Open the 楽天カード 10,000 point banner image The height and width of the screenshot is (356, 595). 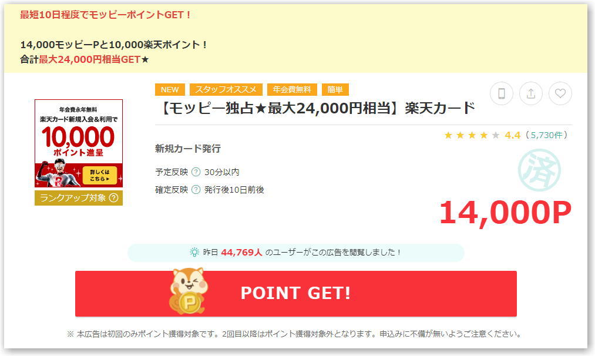coord(79,143)
